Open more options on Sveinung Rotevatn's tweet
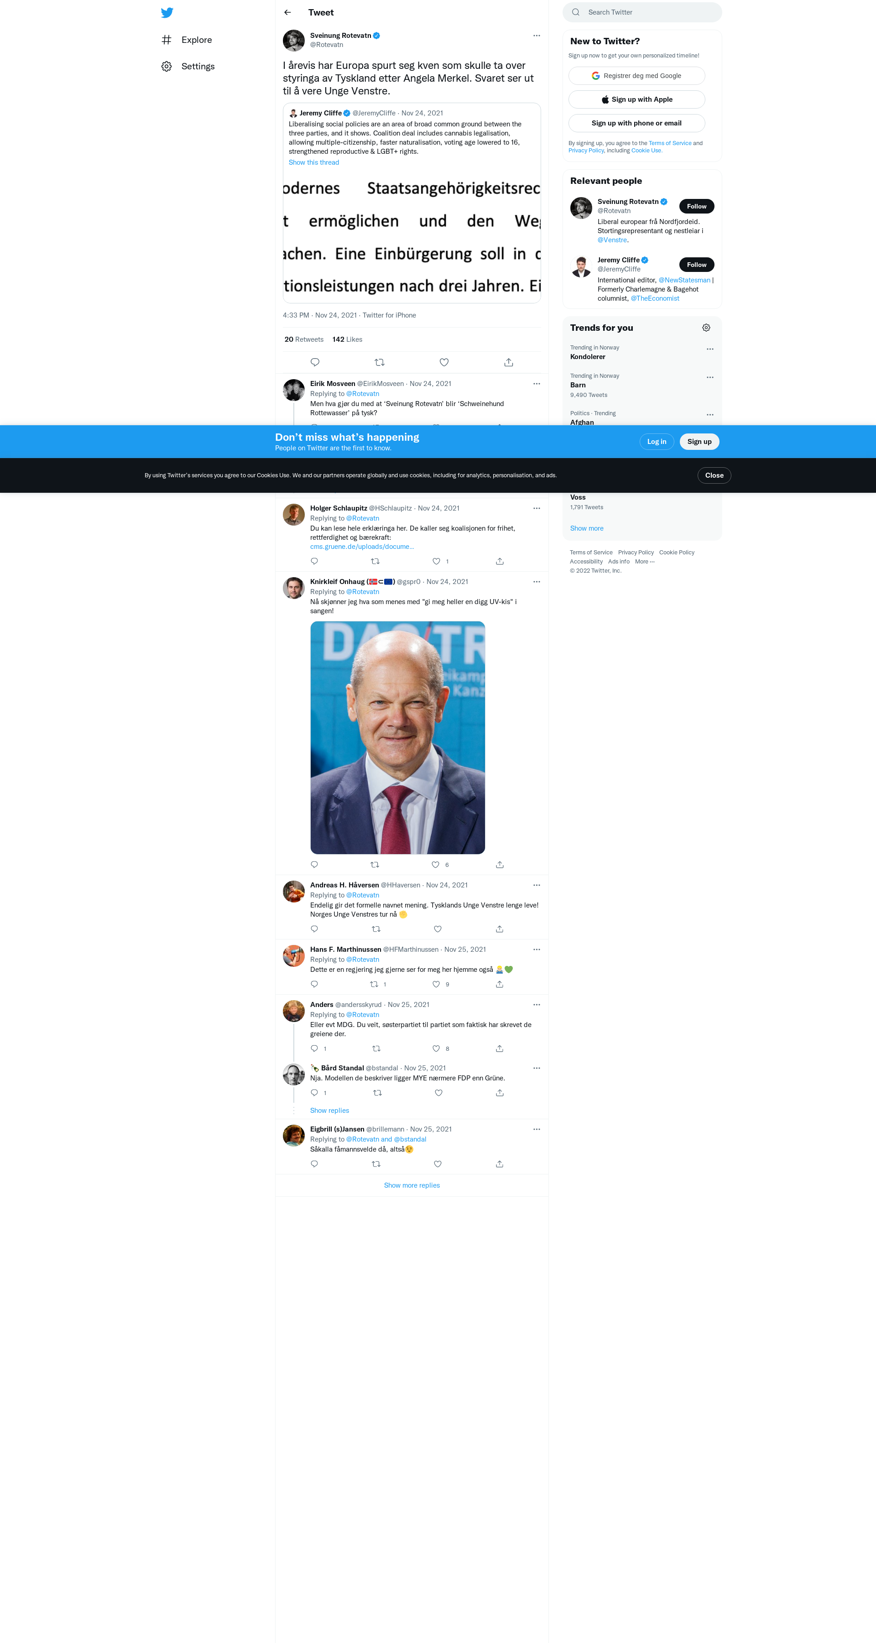This screenshot has height=1643, width=876. (x=537, y=36)
